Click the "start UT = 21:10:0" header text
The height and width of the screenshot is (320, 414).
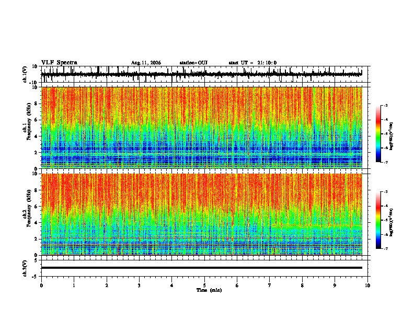[252, 63]
